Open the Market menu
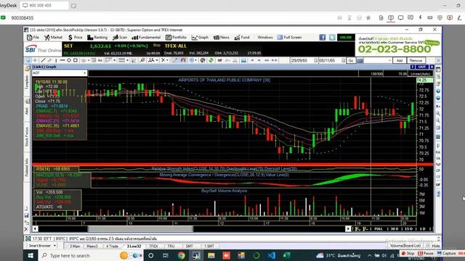465x261 pixels. 53,37
